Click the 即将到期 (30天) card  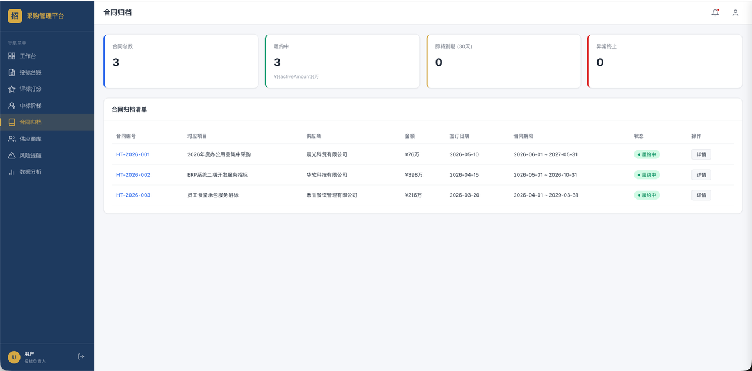[503, 61]
